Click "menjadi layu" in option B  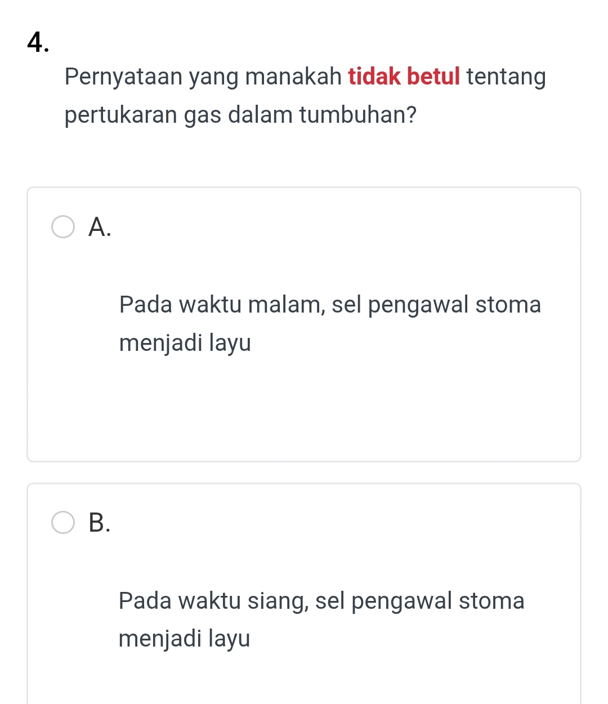184,639
